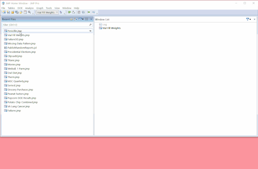Click the Distribution green bars toolbar icon
This screenshot has height=169, width=258.
pos(70,12)
